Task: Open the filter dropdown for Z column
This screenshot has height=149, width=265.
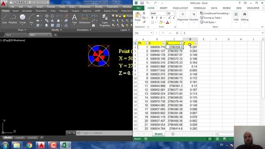Action: (x=195, y=43)
